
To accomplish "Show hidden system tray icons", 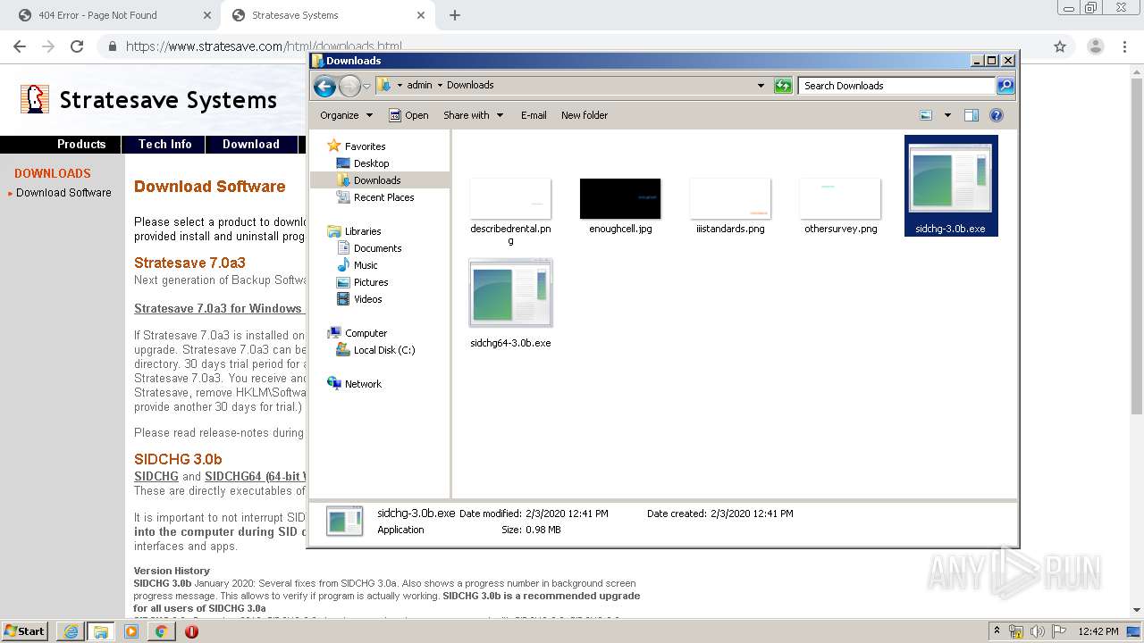I will tap(997, 631).
